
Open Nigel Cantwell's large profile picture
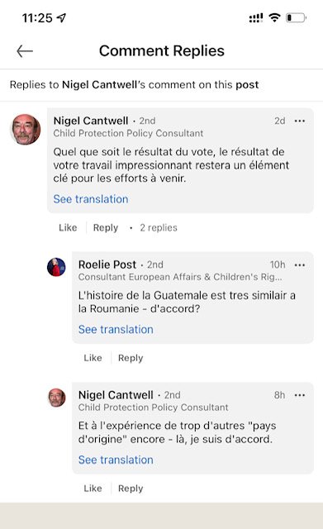coord(26,129)
